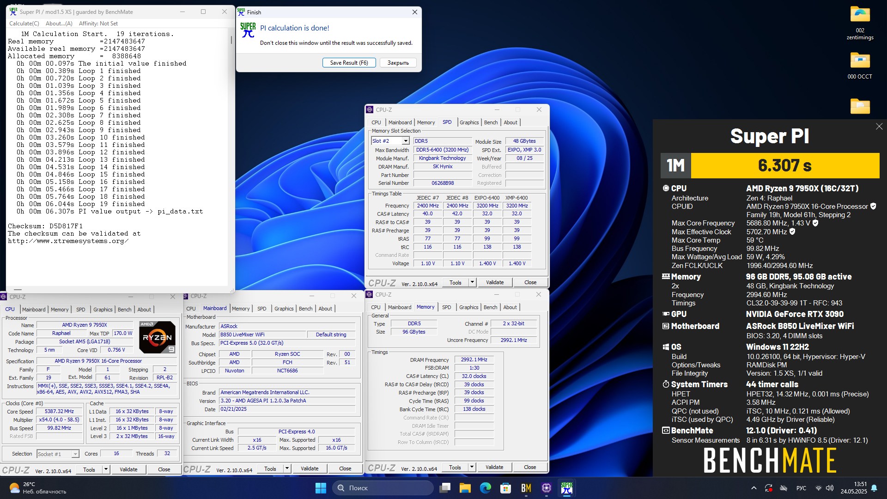Click the CPU-Z SPD window's title bar icon
This screenshot has height=499, width=887.
coord(370,110)
